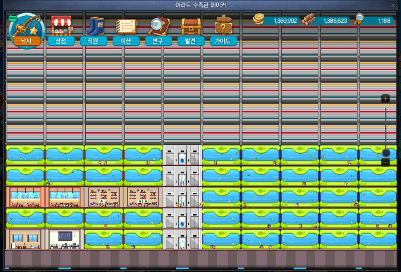
Task: Select the souvenir shop room next to the elevator
Action: 143,197
